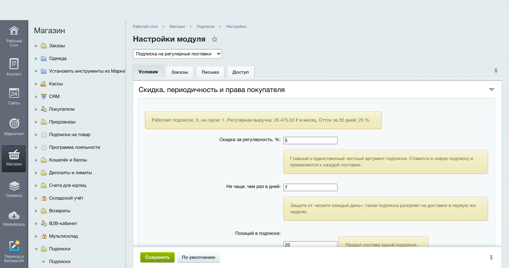Add page to favorites with star icon
509x268 pixels.
215,39
